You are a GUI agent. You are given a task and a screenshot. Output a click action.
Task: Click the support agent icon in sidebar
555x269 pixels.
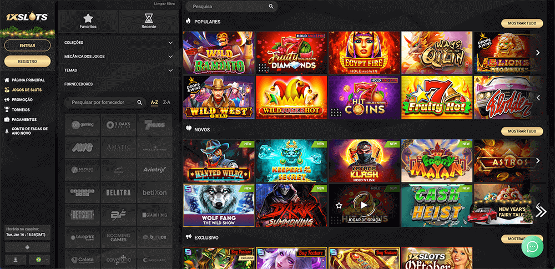click(15, 260)
